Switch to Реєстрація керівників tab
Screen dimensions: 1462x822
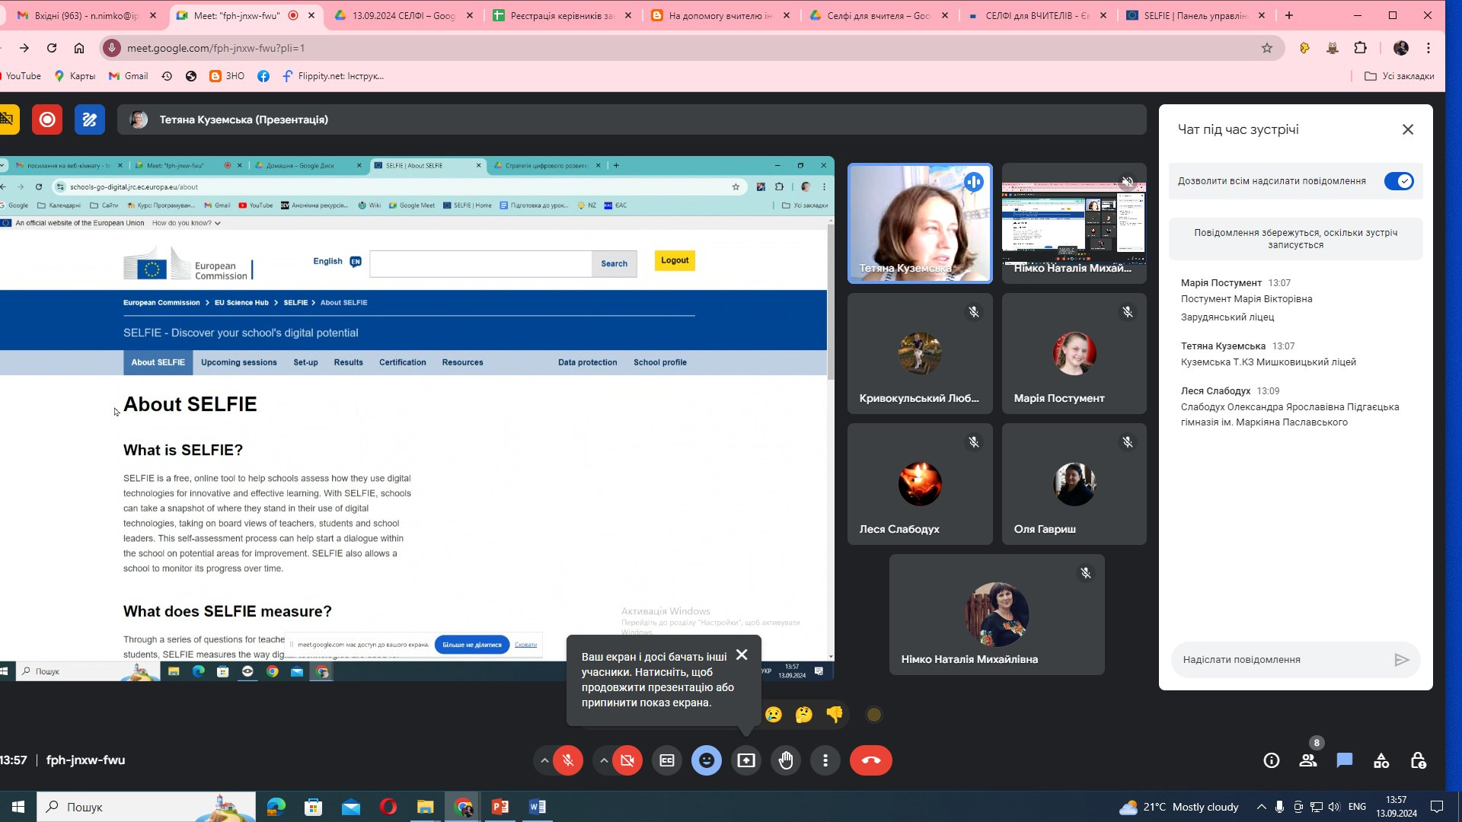tap(561, 15)
